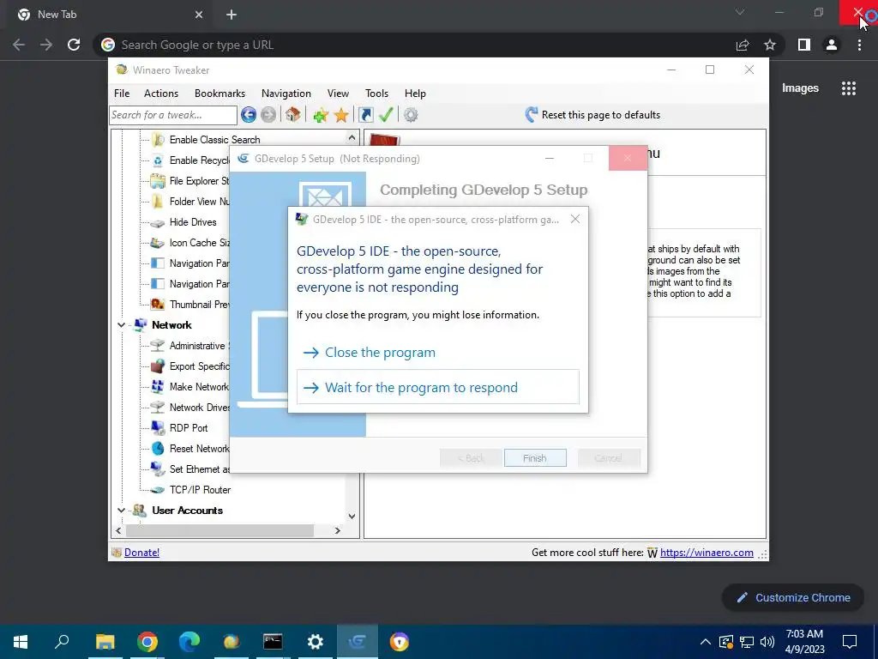Open File Explorer from the taskbar
878x659 pixels.
[x=105, y=642]
